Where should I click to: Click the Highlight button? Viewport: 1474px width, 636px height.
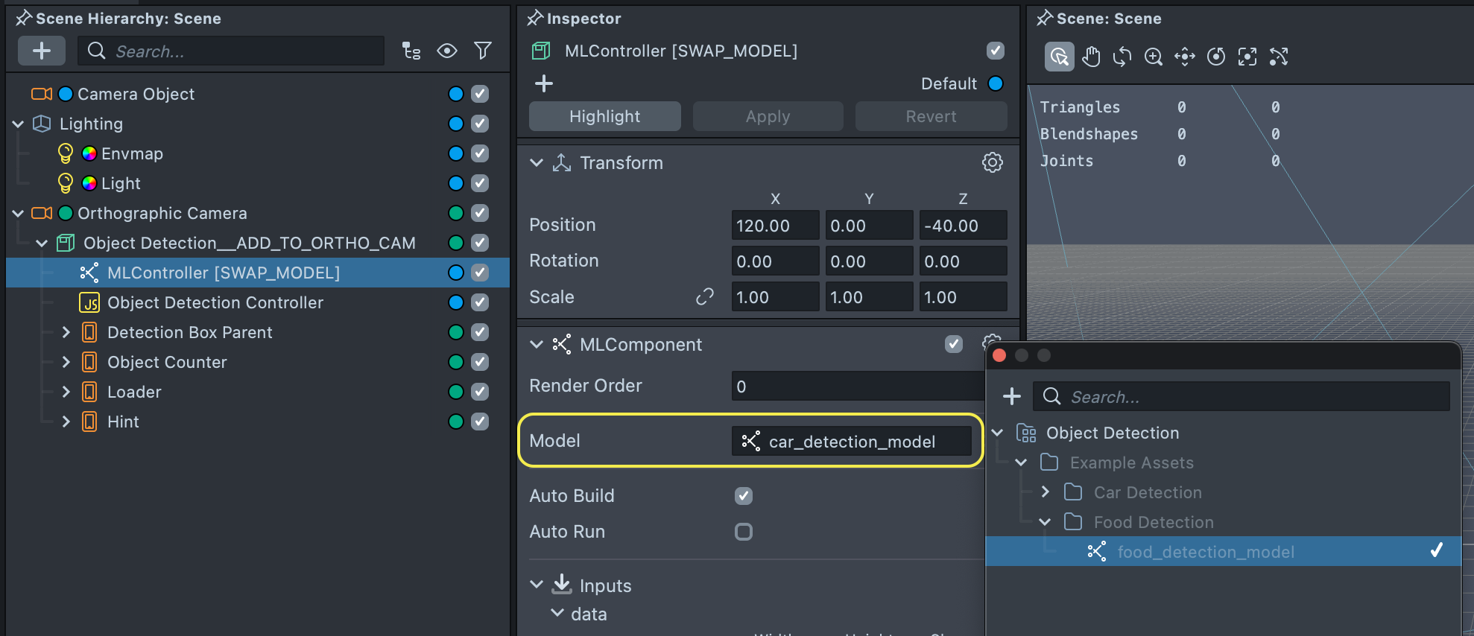(x=604, y=116)
